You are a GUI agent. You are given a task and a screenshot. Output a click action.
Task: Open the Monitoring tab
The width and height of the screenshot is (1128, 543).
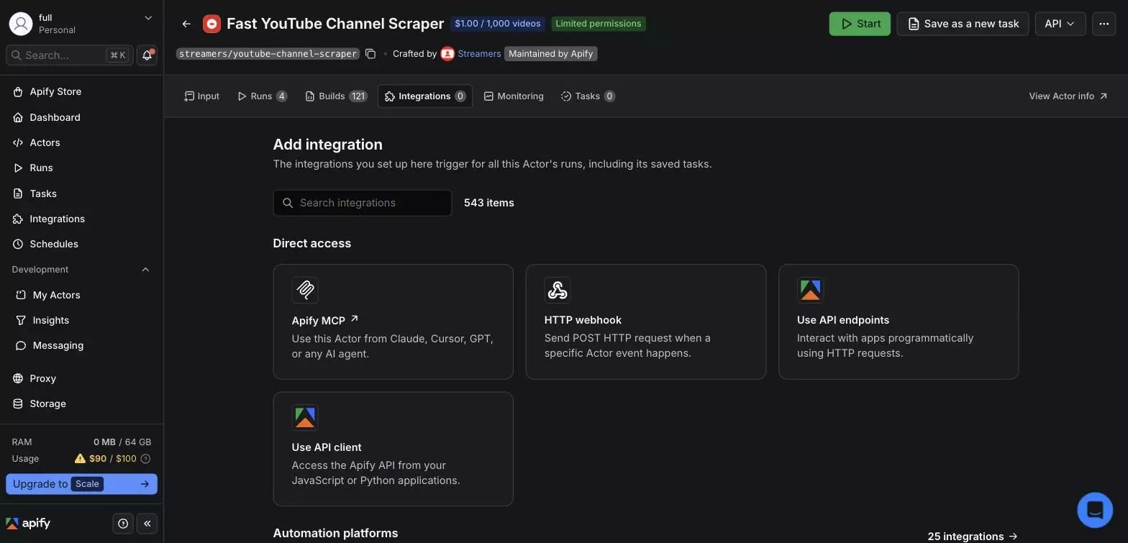click(x=514, y=96)
